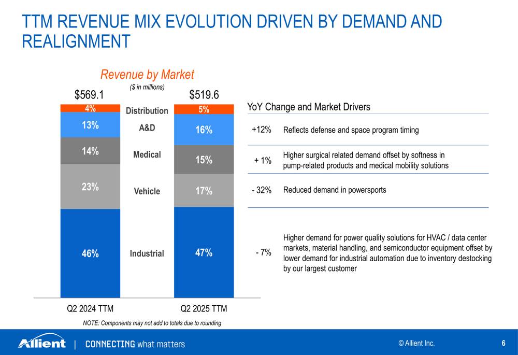This screenshot has height=355, width=518.
Task: Select the $569.1 total label
Action: click(89, 95)
